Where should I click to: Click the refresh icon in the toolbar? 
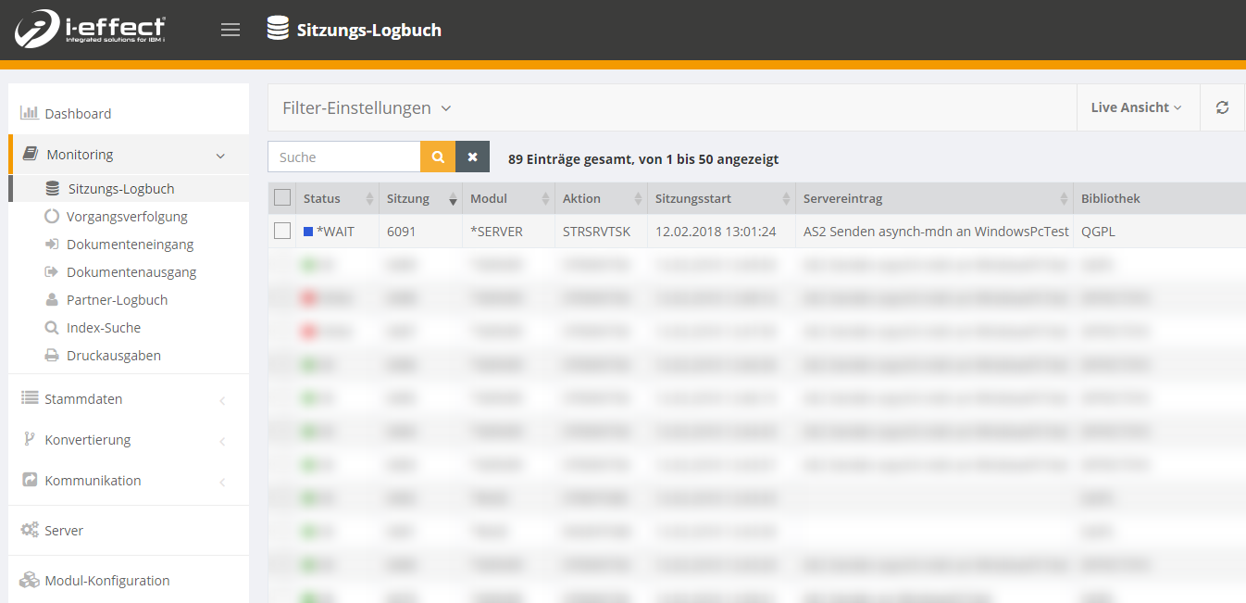[x=1222, y=107]
